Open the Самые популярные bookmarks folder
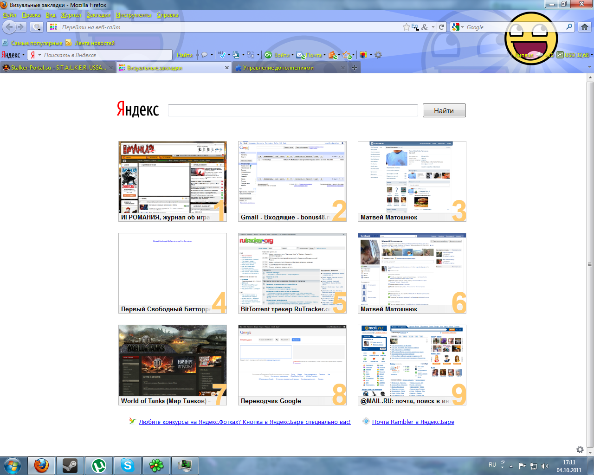The image size is (594, 475). [32, 43]
